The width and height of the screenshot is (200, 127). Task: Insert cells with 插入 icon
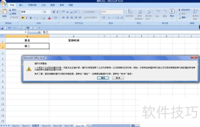click(x=157, y=14)
